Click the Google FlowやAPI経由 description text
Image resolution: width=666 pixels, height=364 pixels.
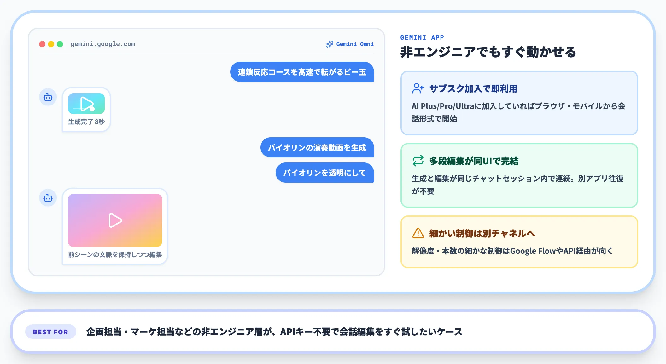512,251
